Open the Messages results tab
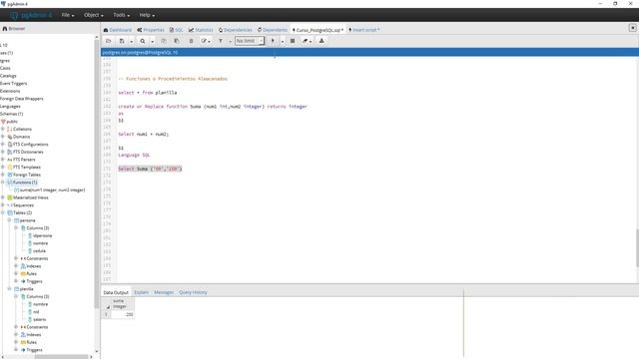The image size is (639, 359). coord(164,292)
